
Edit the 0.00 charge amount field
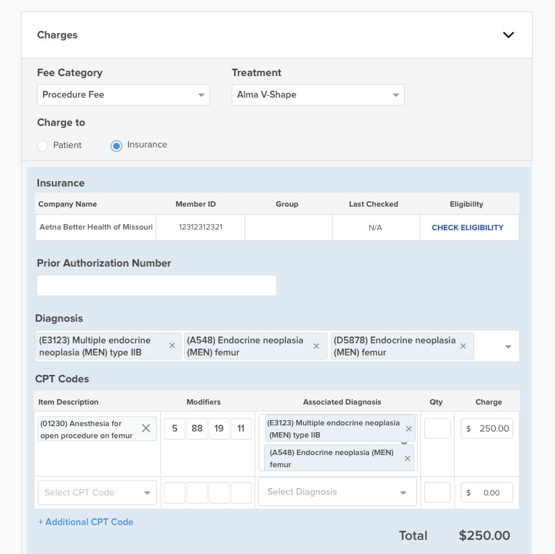487,493
